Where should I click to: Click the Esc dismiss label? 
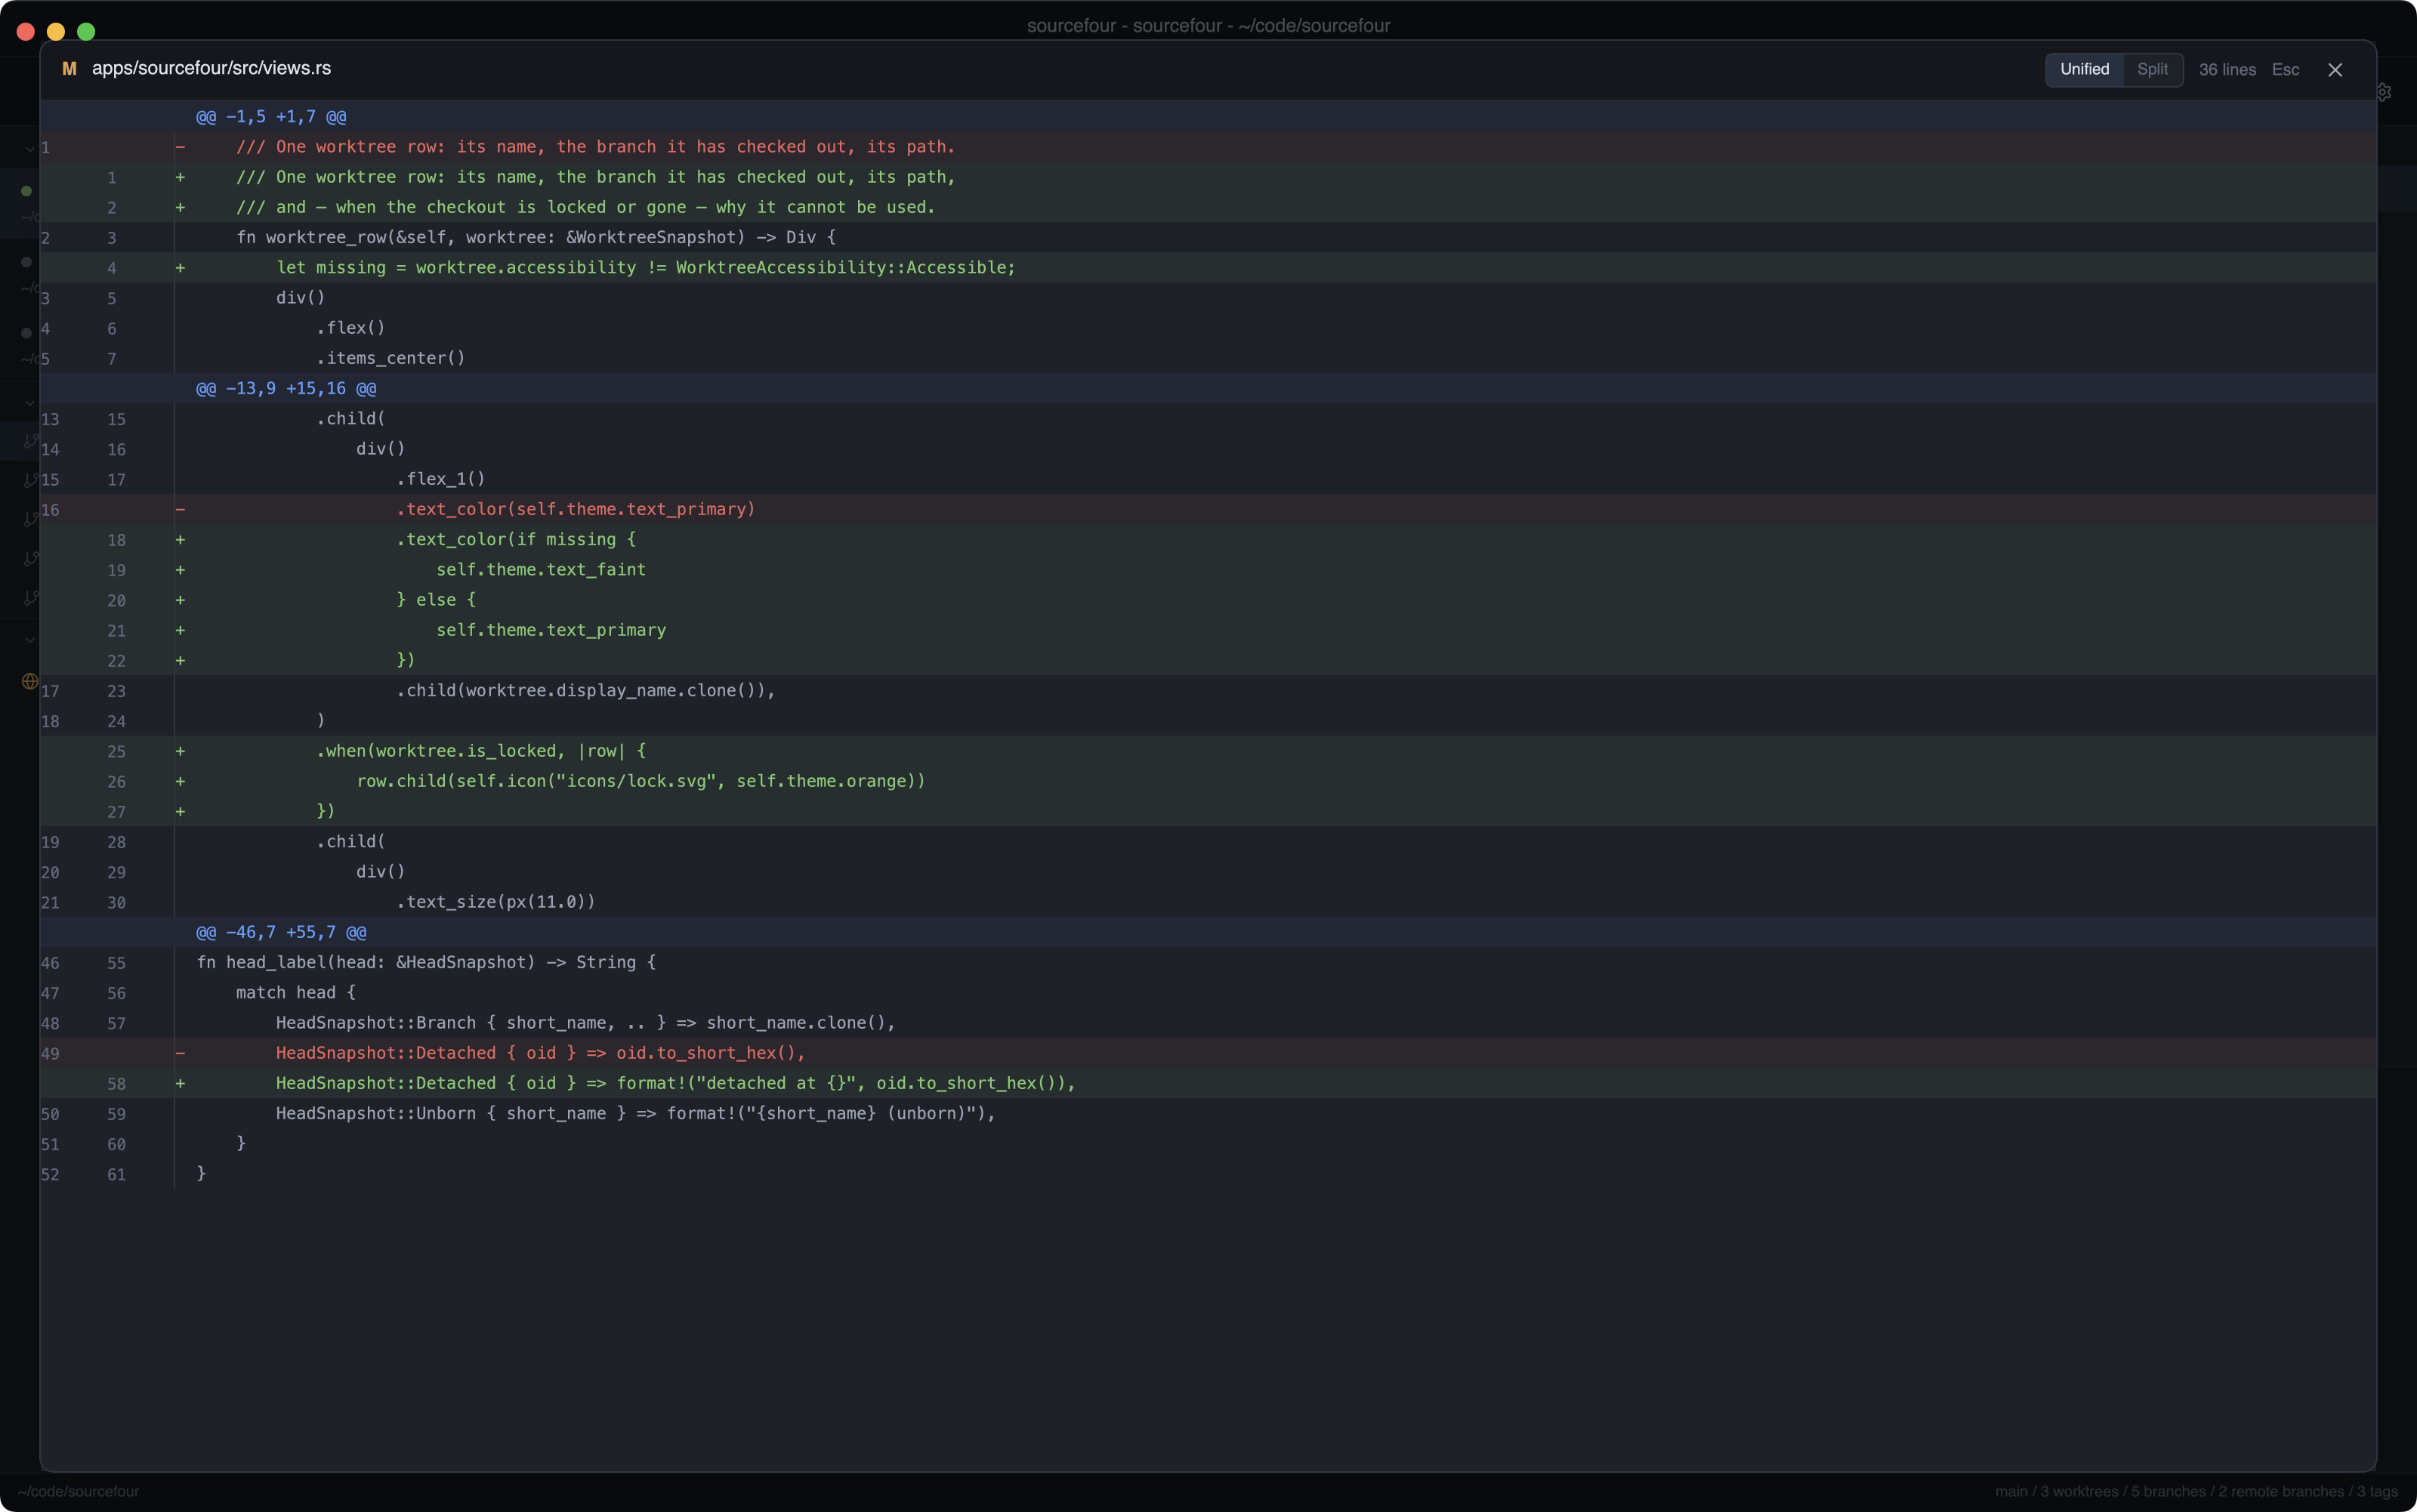click(2285, 70)
